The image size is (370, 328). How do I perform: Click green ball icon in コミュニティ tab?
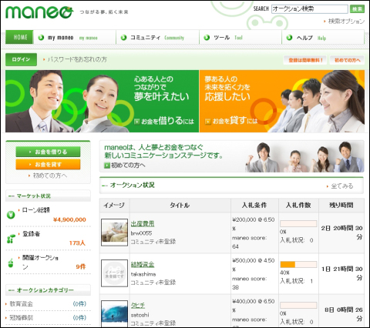tap(123, 38)
